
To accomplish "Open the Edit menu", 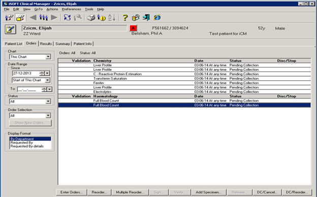I will (x=16, y=9).
